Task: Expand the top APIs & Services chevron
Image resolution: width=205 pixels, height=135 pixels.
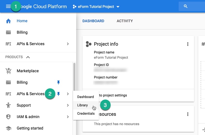Action: pyautogui.click(x=68, y=44)
